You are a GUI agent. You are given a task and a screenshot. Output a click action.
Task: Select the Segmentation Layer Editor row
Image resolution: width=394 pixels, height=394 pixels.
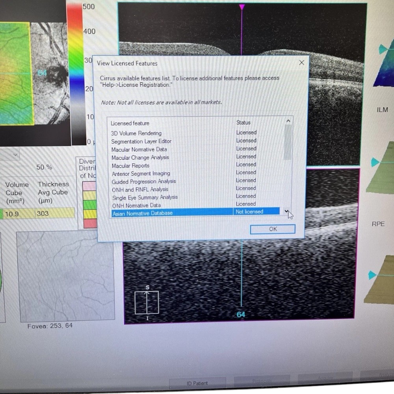click(195, 141)
